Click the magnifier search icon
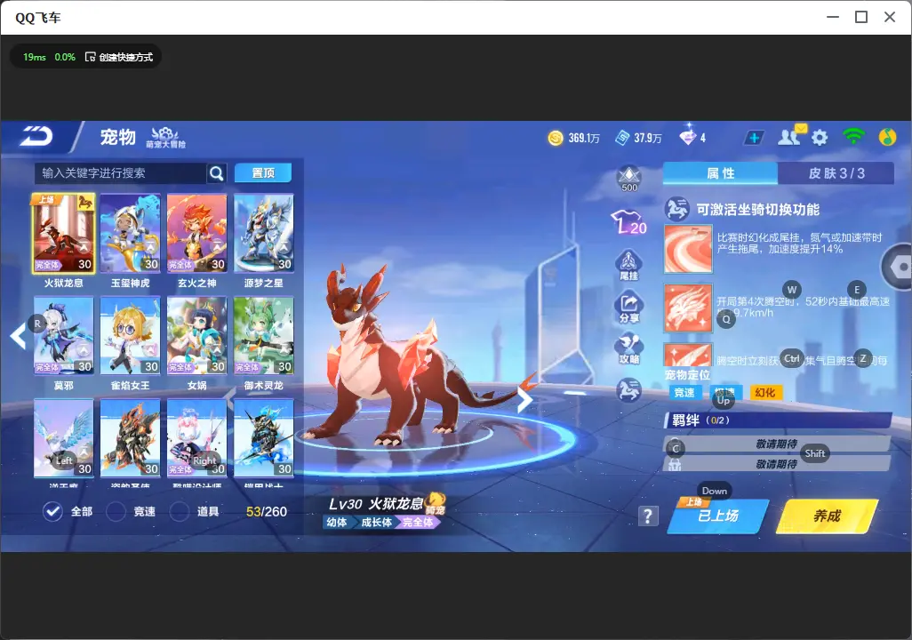 216,172
